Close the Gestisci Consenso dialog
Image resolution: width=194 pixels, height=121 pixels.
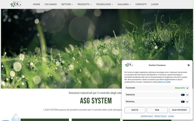(189, 65)
